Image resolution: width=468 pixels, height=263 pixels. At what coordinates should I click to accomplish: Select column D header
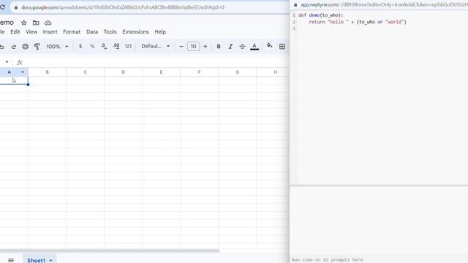124,72
